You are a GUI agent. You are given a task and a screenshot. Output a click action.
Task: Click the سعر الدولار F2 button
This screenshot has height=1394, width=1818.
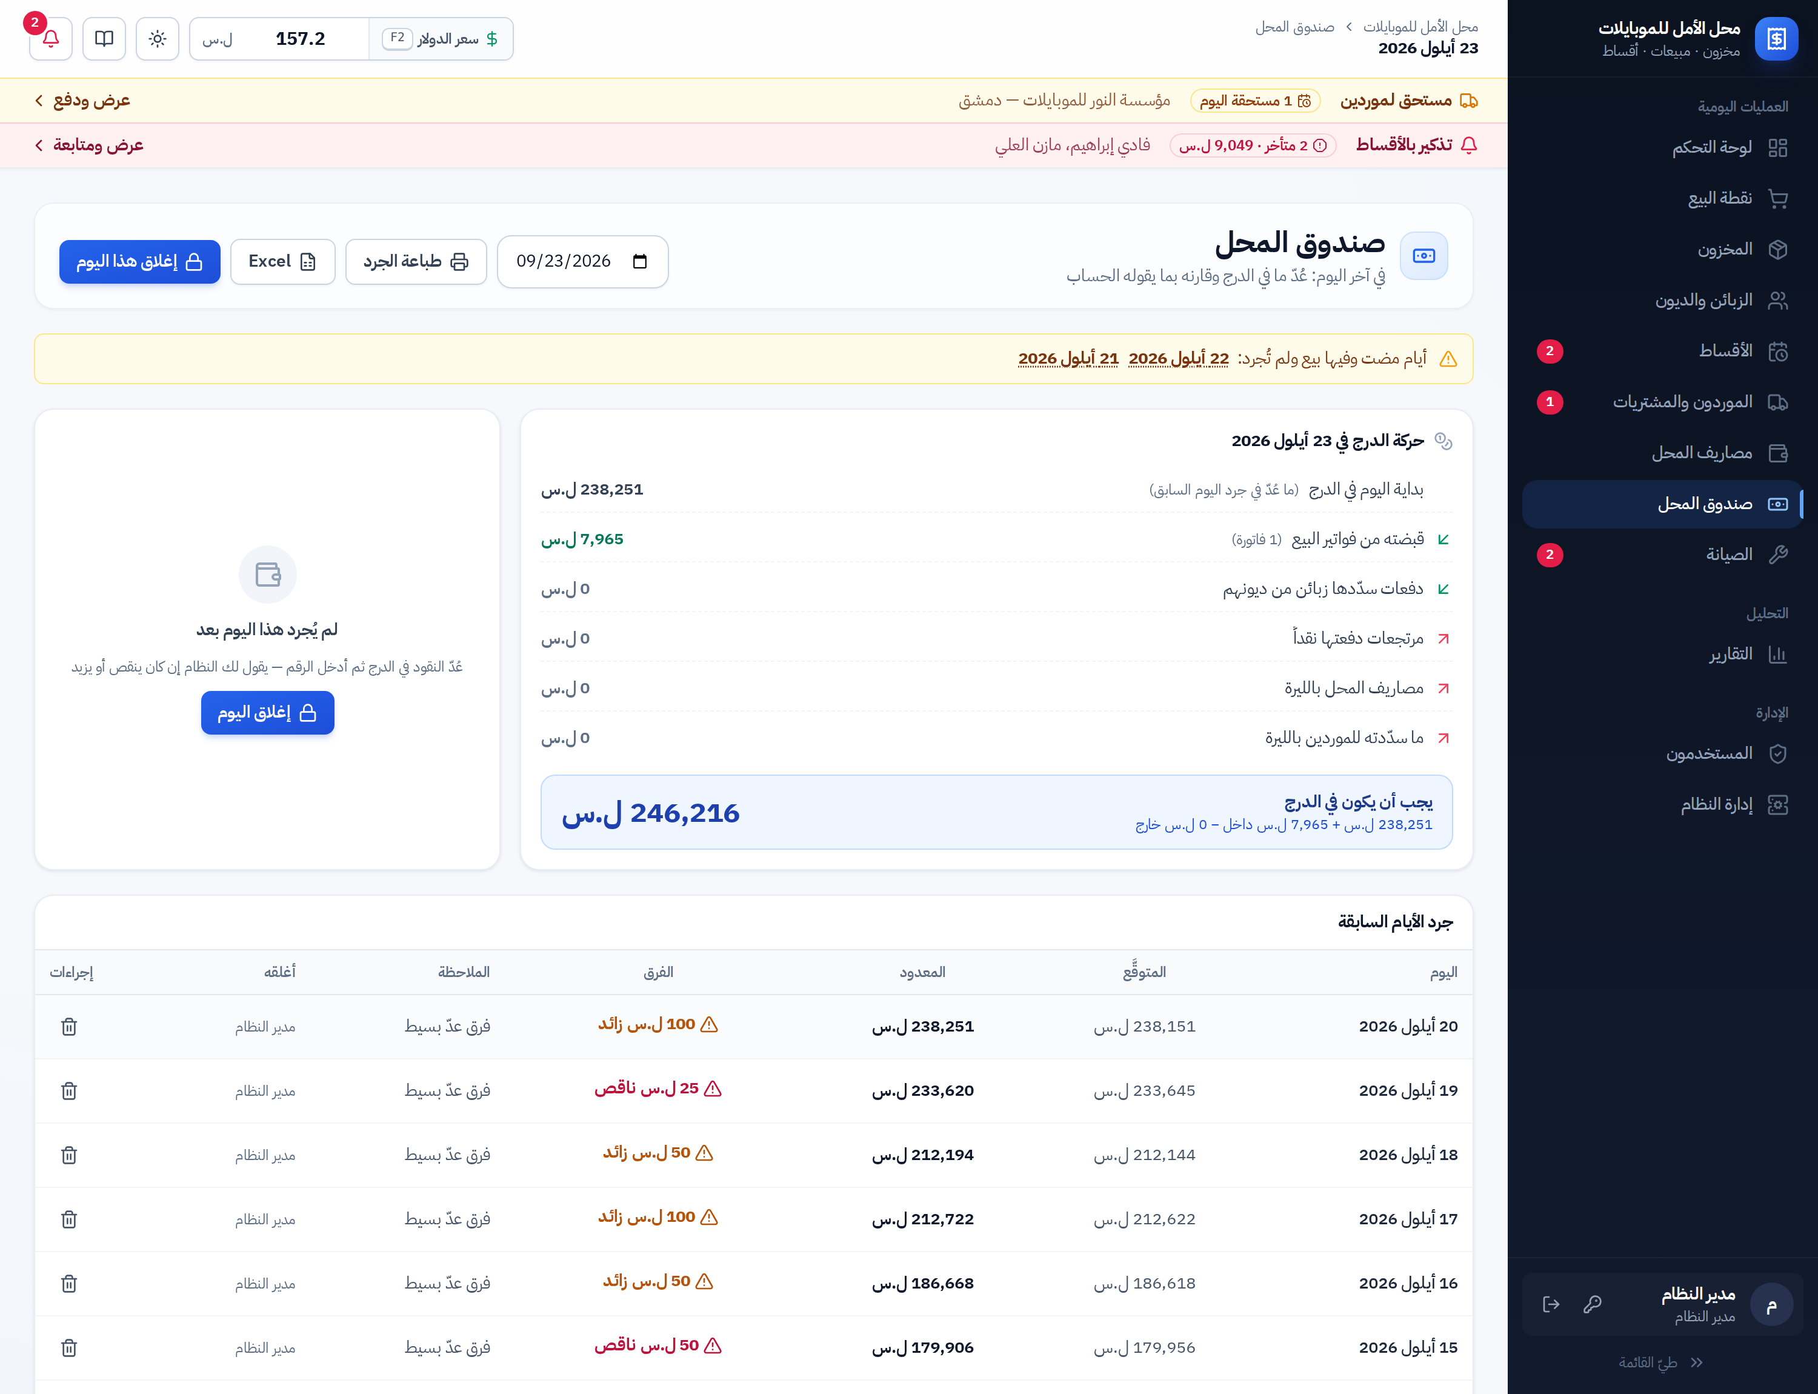(441, 39)
